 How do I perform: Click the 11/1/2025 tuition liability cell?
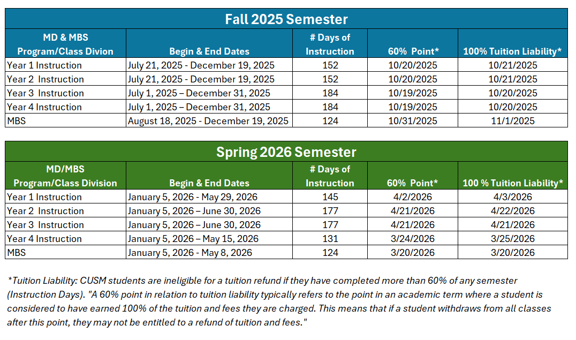click(512, 121)
